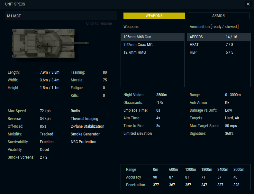This screenshot has height=194, width=254.
Task: Click the Radio feature text
Action: point(75,111)
